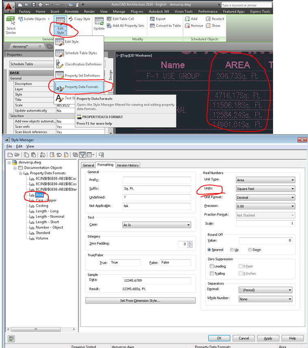Click Paste icon in Style Manager toolbar

click(x=34, y=155)
